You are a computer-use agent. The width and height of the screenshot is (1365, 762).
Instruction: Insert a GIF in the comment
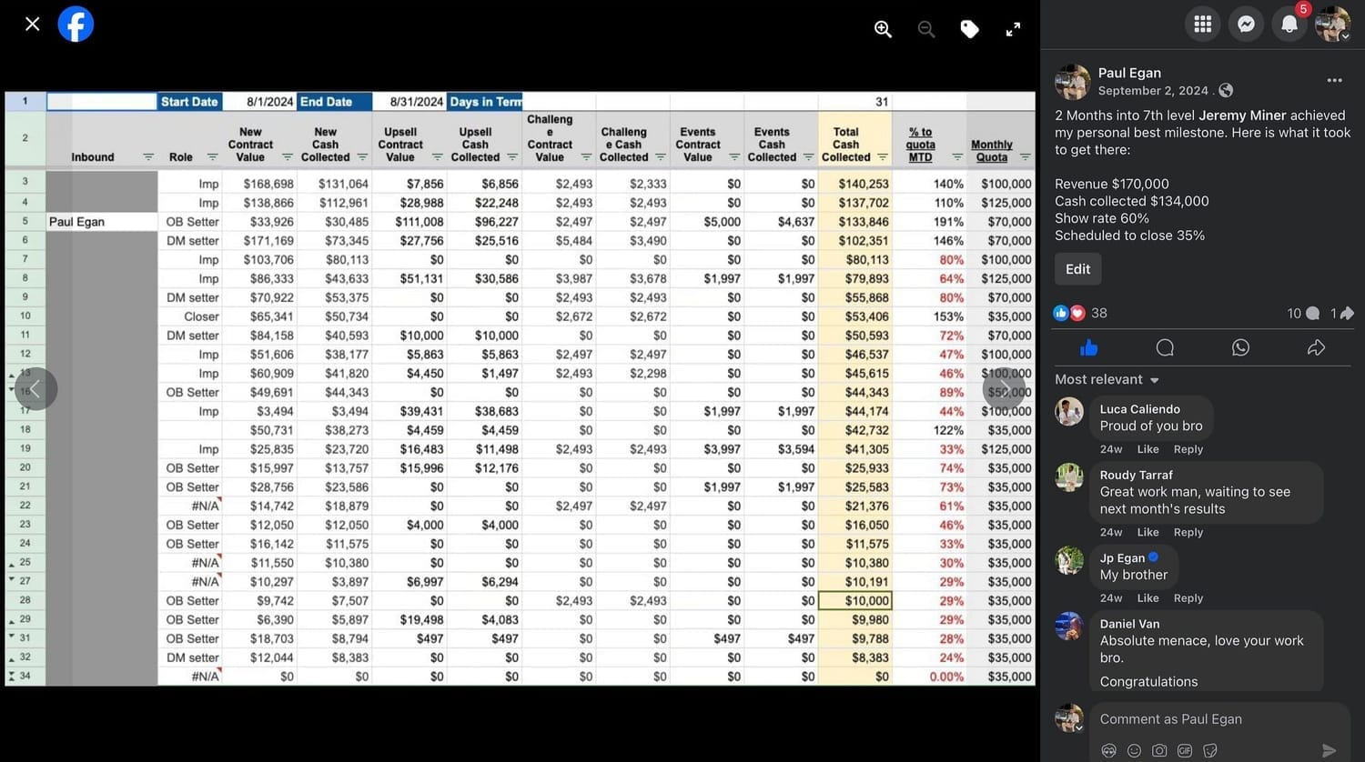point(1185,750)
